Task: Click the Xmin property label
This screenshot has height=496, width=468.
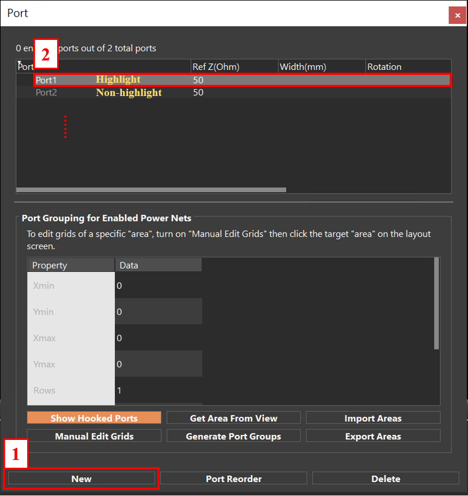Action: [x=44, y=285]
